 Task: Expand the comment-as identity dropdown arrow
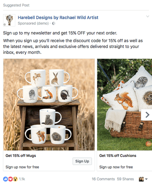pyautogui.click(x=146, y=179)
